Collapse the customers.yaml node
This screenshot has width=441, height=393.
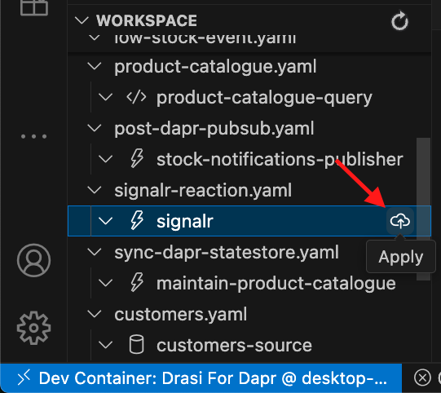[95, 314]
